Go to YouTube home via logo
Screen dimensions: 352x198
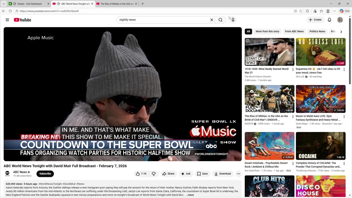click(x=22, y=20)
